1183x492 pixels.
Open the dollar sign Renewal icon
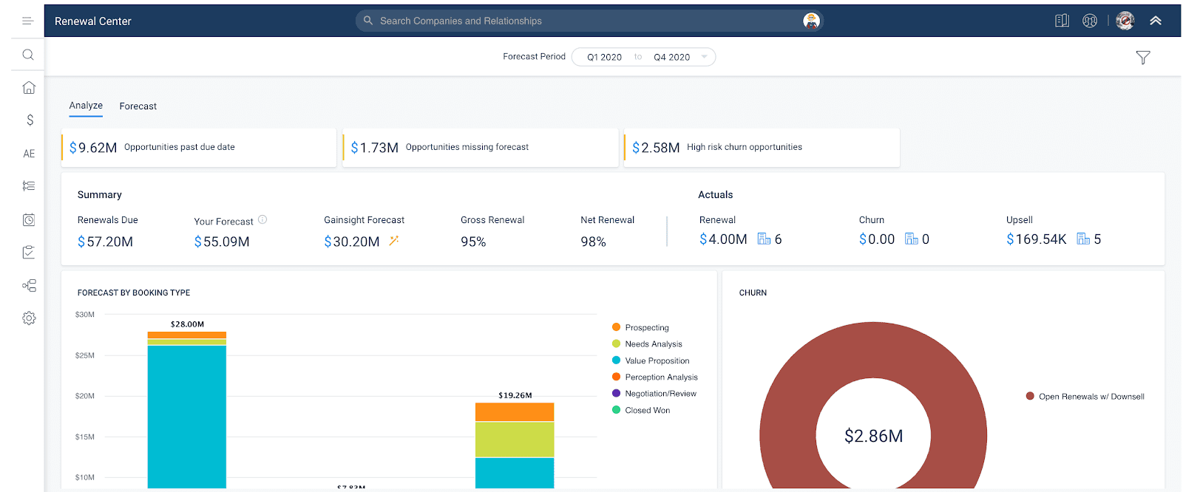(30, 120)
